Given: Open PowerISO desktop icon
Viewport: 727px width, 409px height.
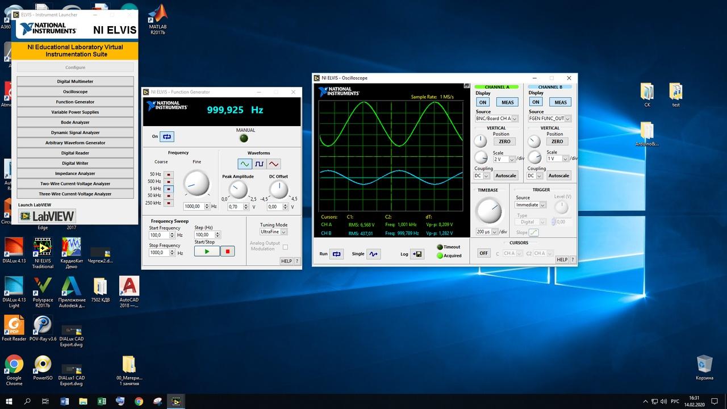Looking at the screenshot, I should pyautogui.click(x=43, y=368).
